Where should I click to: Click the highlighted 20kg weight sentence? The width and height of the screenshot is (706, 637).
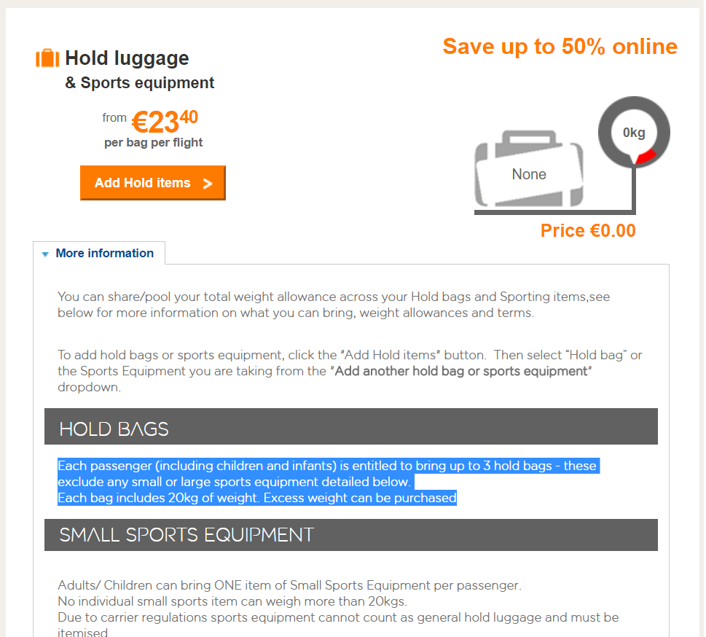257,498
